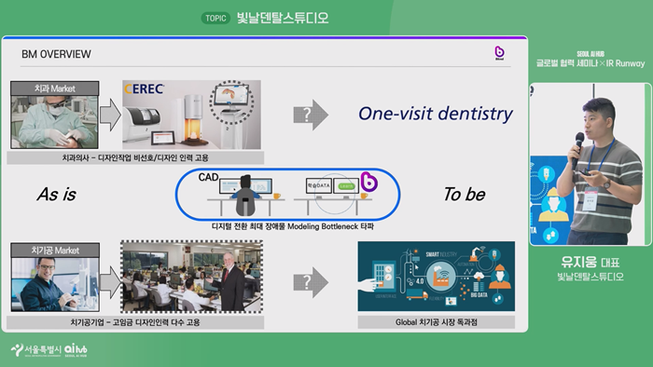The image size is (653, 367).
Task: Click caption Global 치기공 시장 독과점
Action: click(x=436, y=322)
